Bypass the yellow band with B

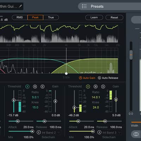click(x=96, y=87)
